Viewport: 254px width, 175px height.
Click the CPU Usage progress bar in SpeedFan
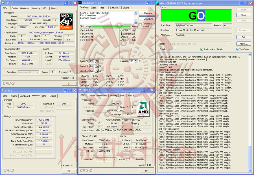tap(111, 26)
